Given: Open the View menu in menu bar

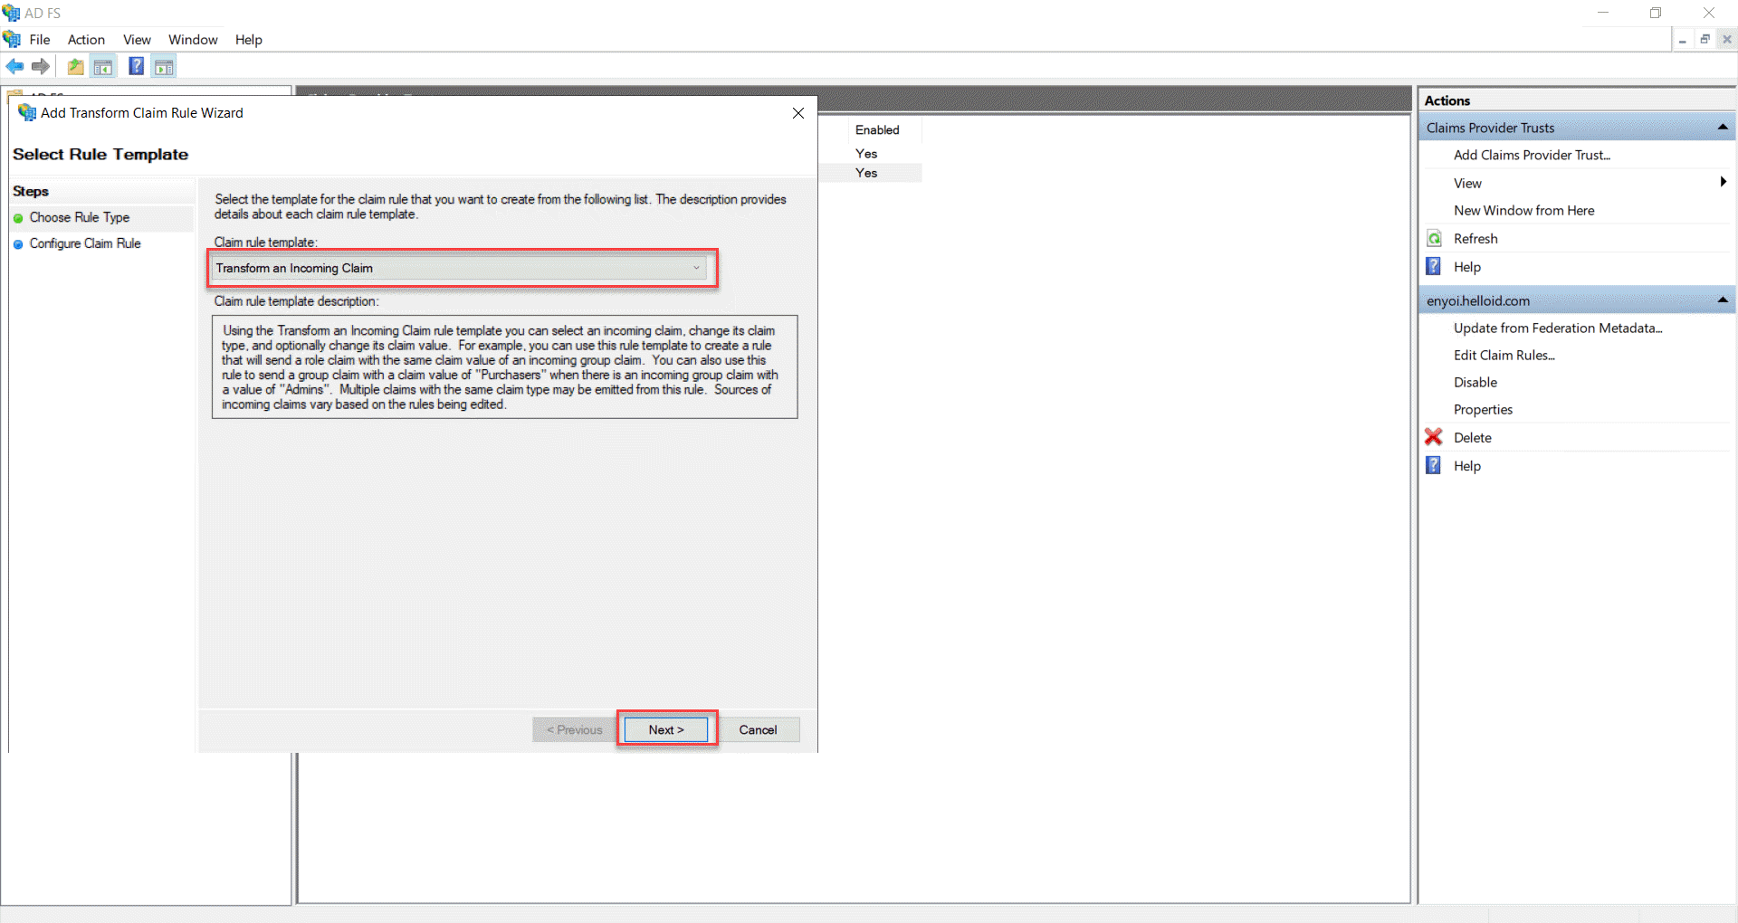Looking at the screenshot, I should click(x=137, y=39).
